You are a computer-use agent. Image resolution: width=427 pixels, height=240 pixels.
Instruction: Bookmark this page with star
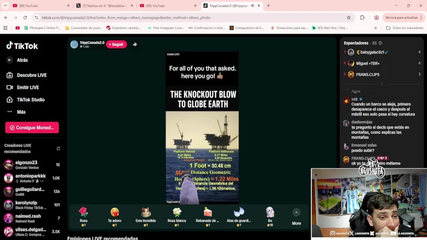pos(349,17)
